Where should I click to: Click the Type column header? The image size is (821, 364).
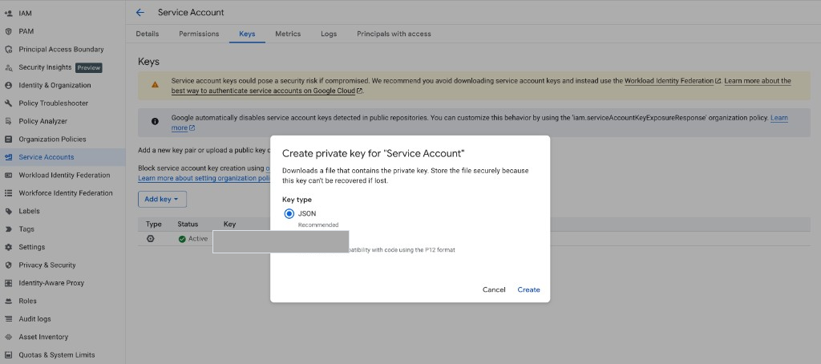154,224
